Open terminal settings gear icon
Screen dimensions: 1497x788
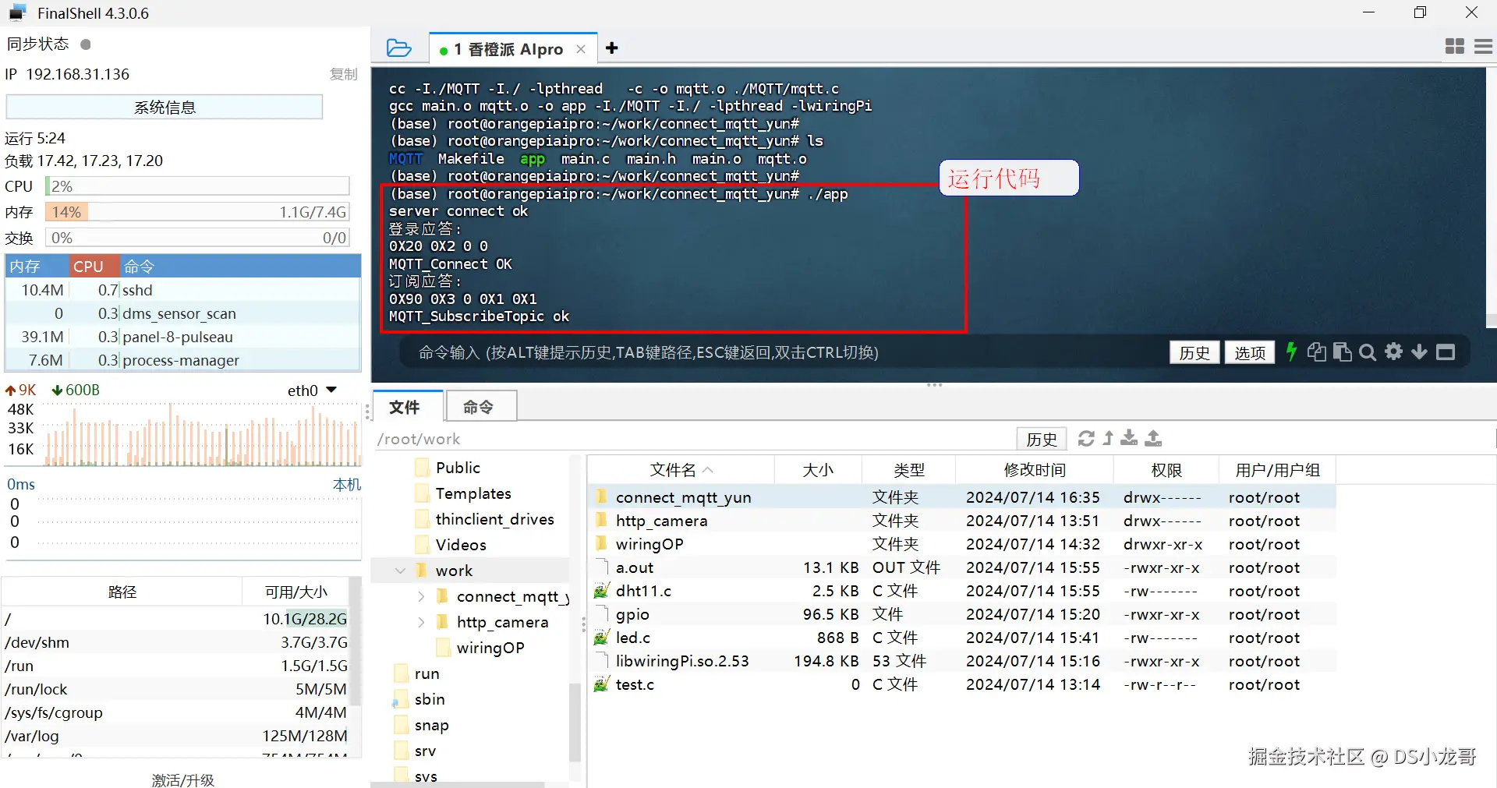pos(1393,352)
